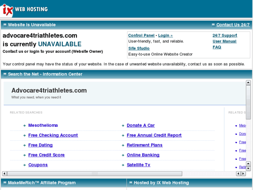Click the arrow bullet beside Free Checking Account
The image size is (253, 190).
(24, 136)
